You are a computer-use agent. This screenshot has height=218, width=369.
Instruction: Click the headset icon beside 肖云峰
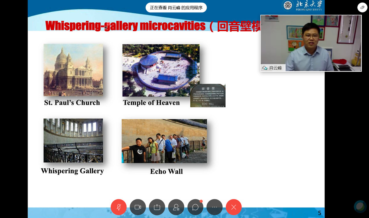point(265,68)
